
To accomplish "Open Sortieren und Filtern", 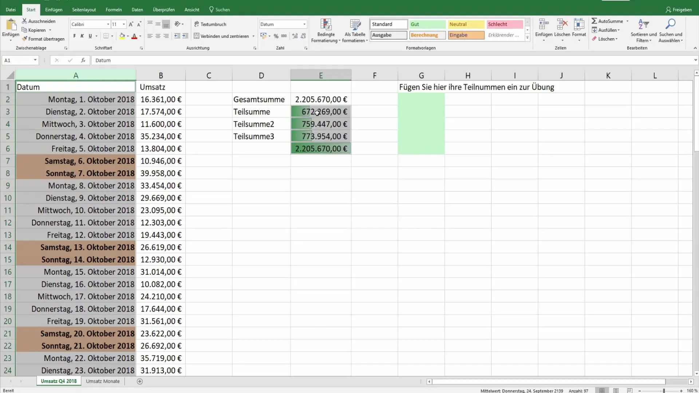I will [644, 31].
